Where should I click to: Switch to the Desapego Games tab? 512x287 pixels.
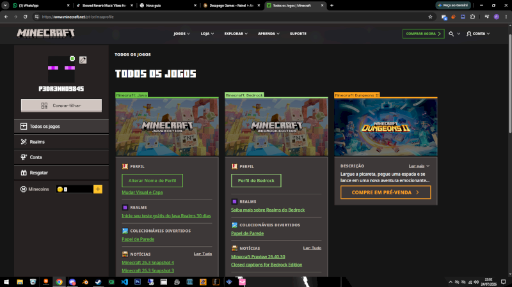pos(232,5)
